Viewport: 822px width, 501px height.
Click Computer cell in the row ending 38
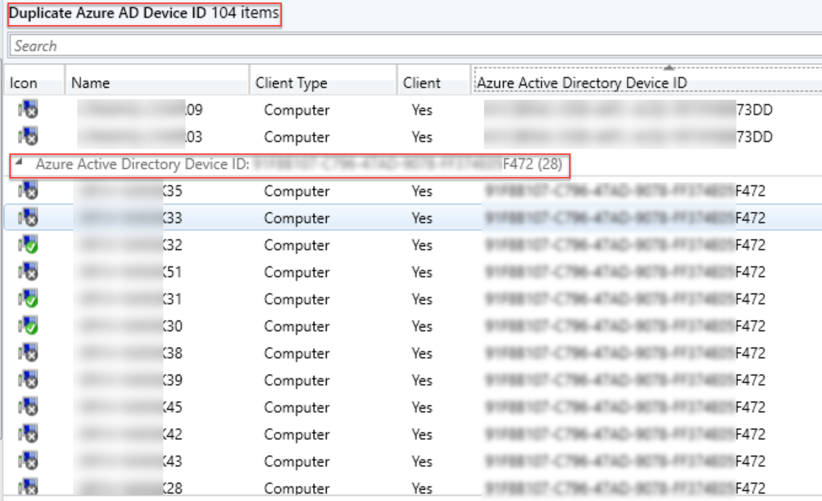pyautogui.click(x=297, y=354)
